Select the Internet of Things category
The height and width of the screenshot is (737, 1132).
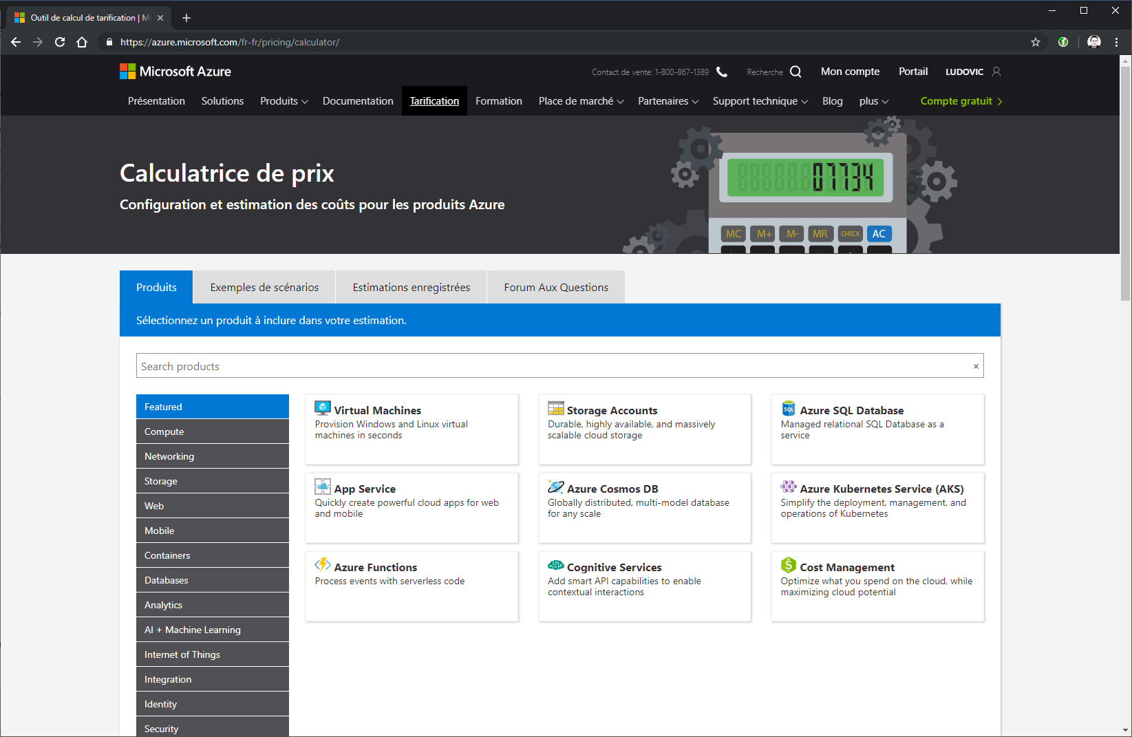(213, 654)
